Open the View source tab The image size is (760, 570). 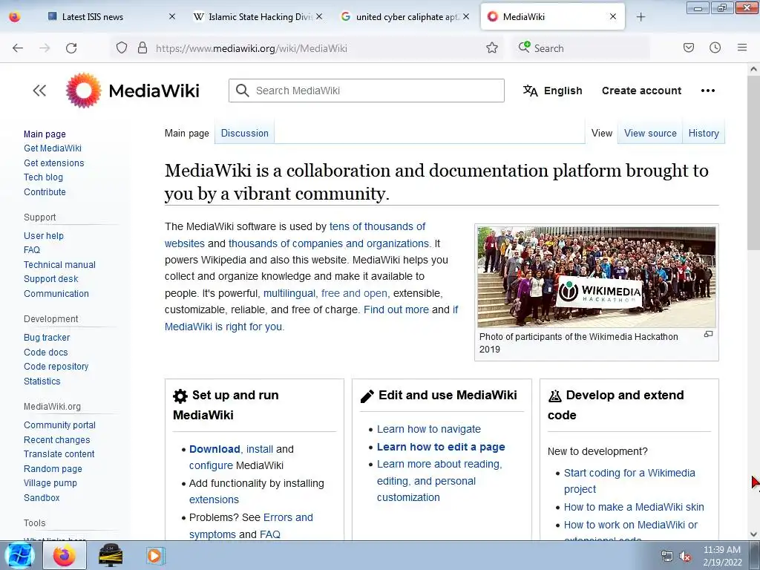650,134
